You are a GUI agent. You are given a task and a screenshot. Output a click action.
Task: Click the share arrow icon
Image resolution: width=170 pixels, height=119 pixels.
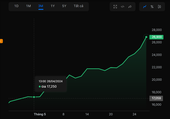[130, 7]
